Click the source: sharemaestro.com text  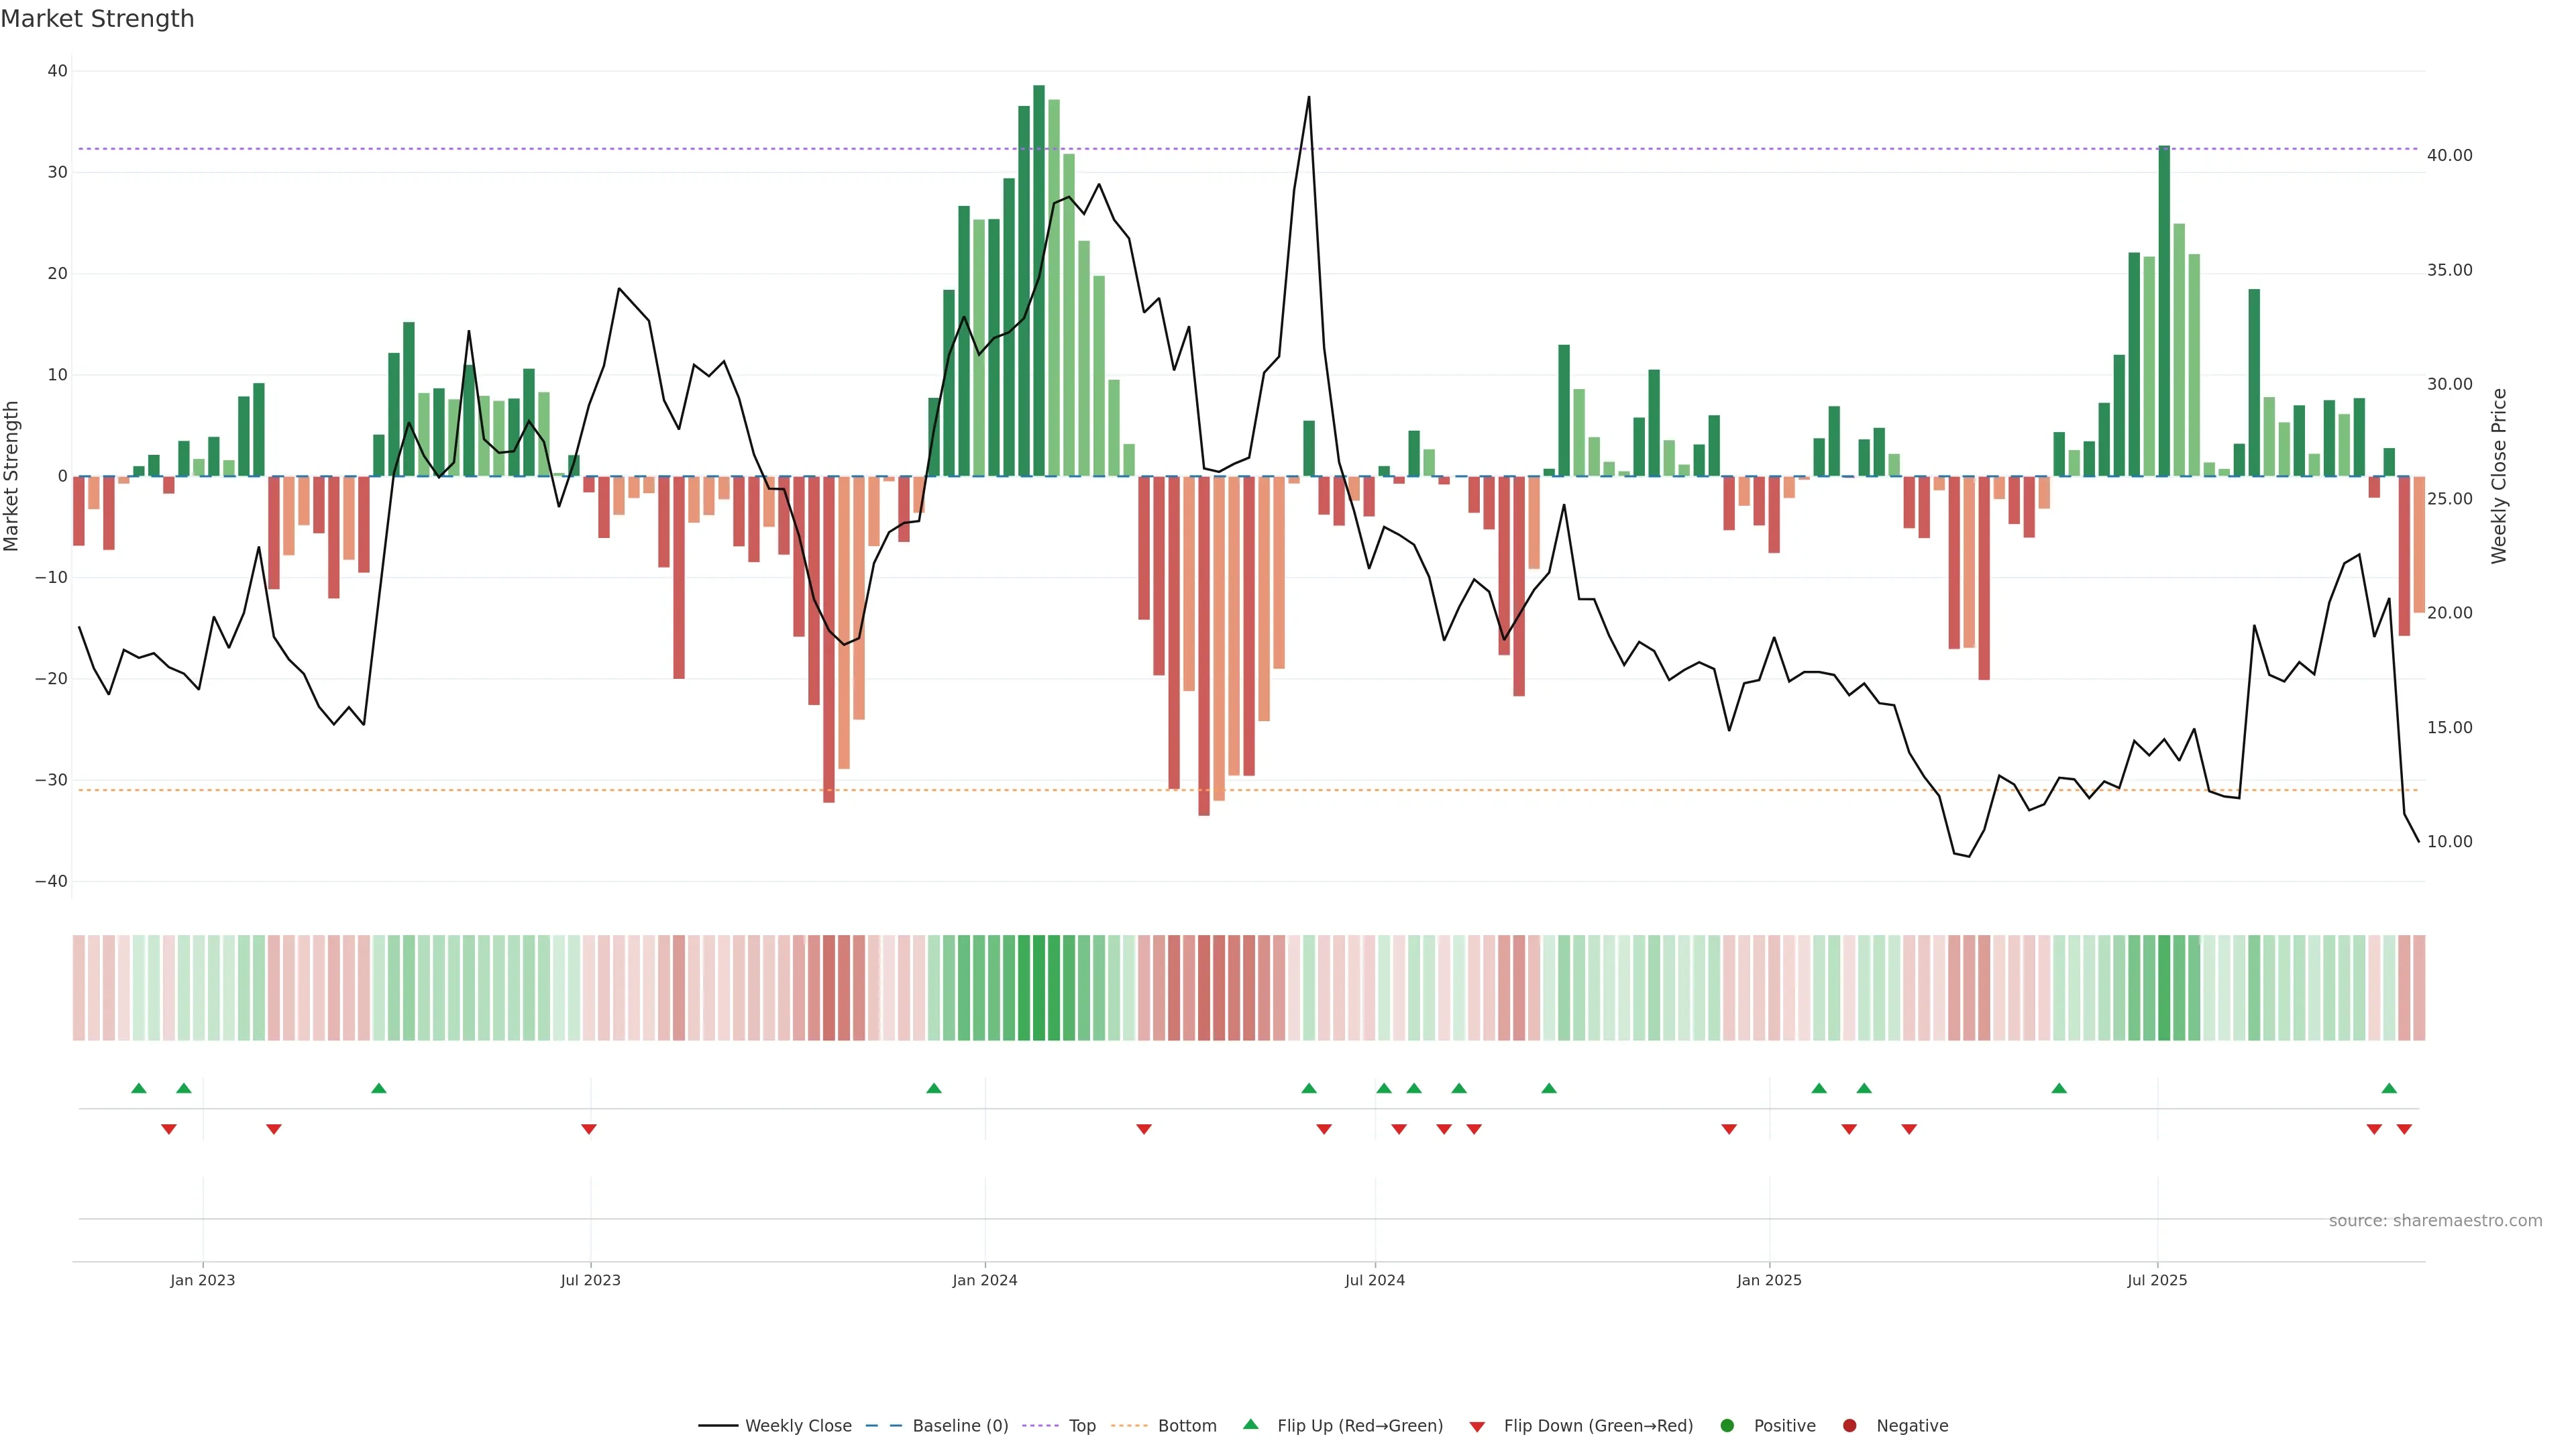click(x=2435, y=1220)
